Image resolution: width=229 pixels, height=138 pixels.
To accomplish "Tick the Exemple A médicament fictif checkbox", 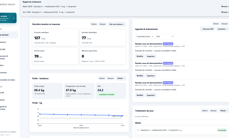I will click(x=138, y=130).
